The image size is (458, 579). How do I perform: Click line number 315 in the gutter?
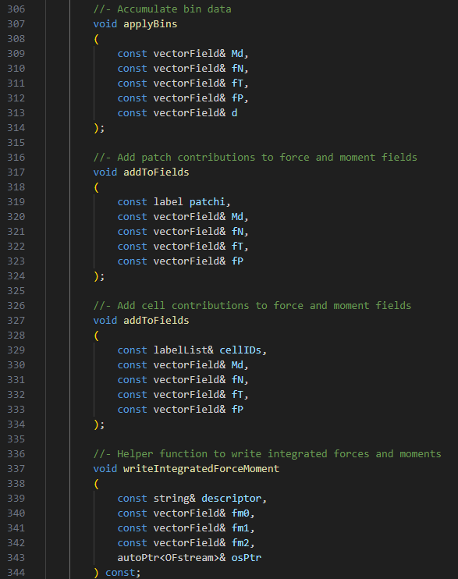[x=16, y=143]
